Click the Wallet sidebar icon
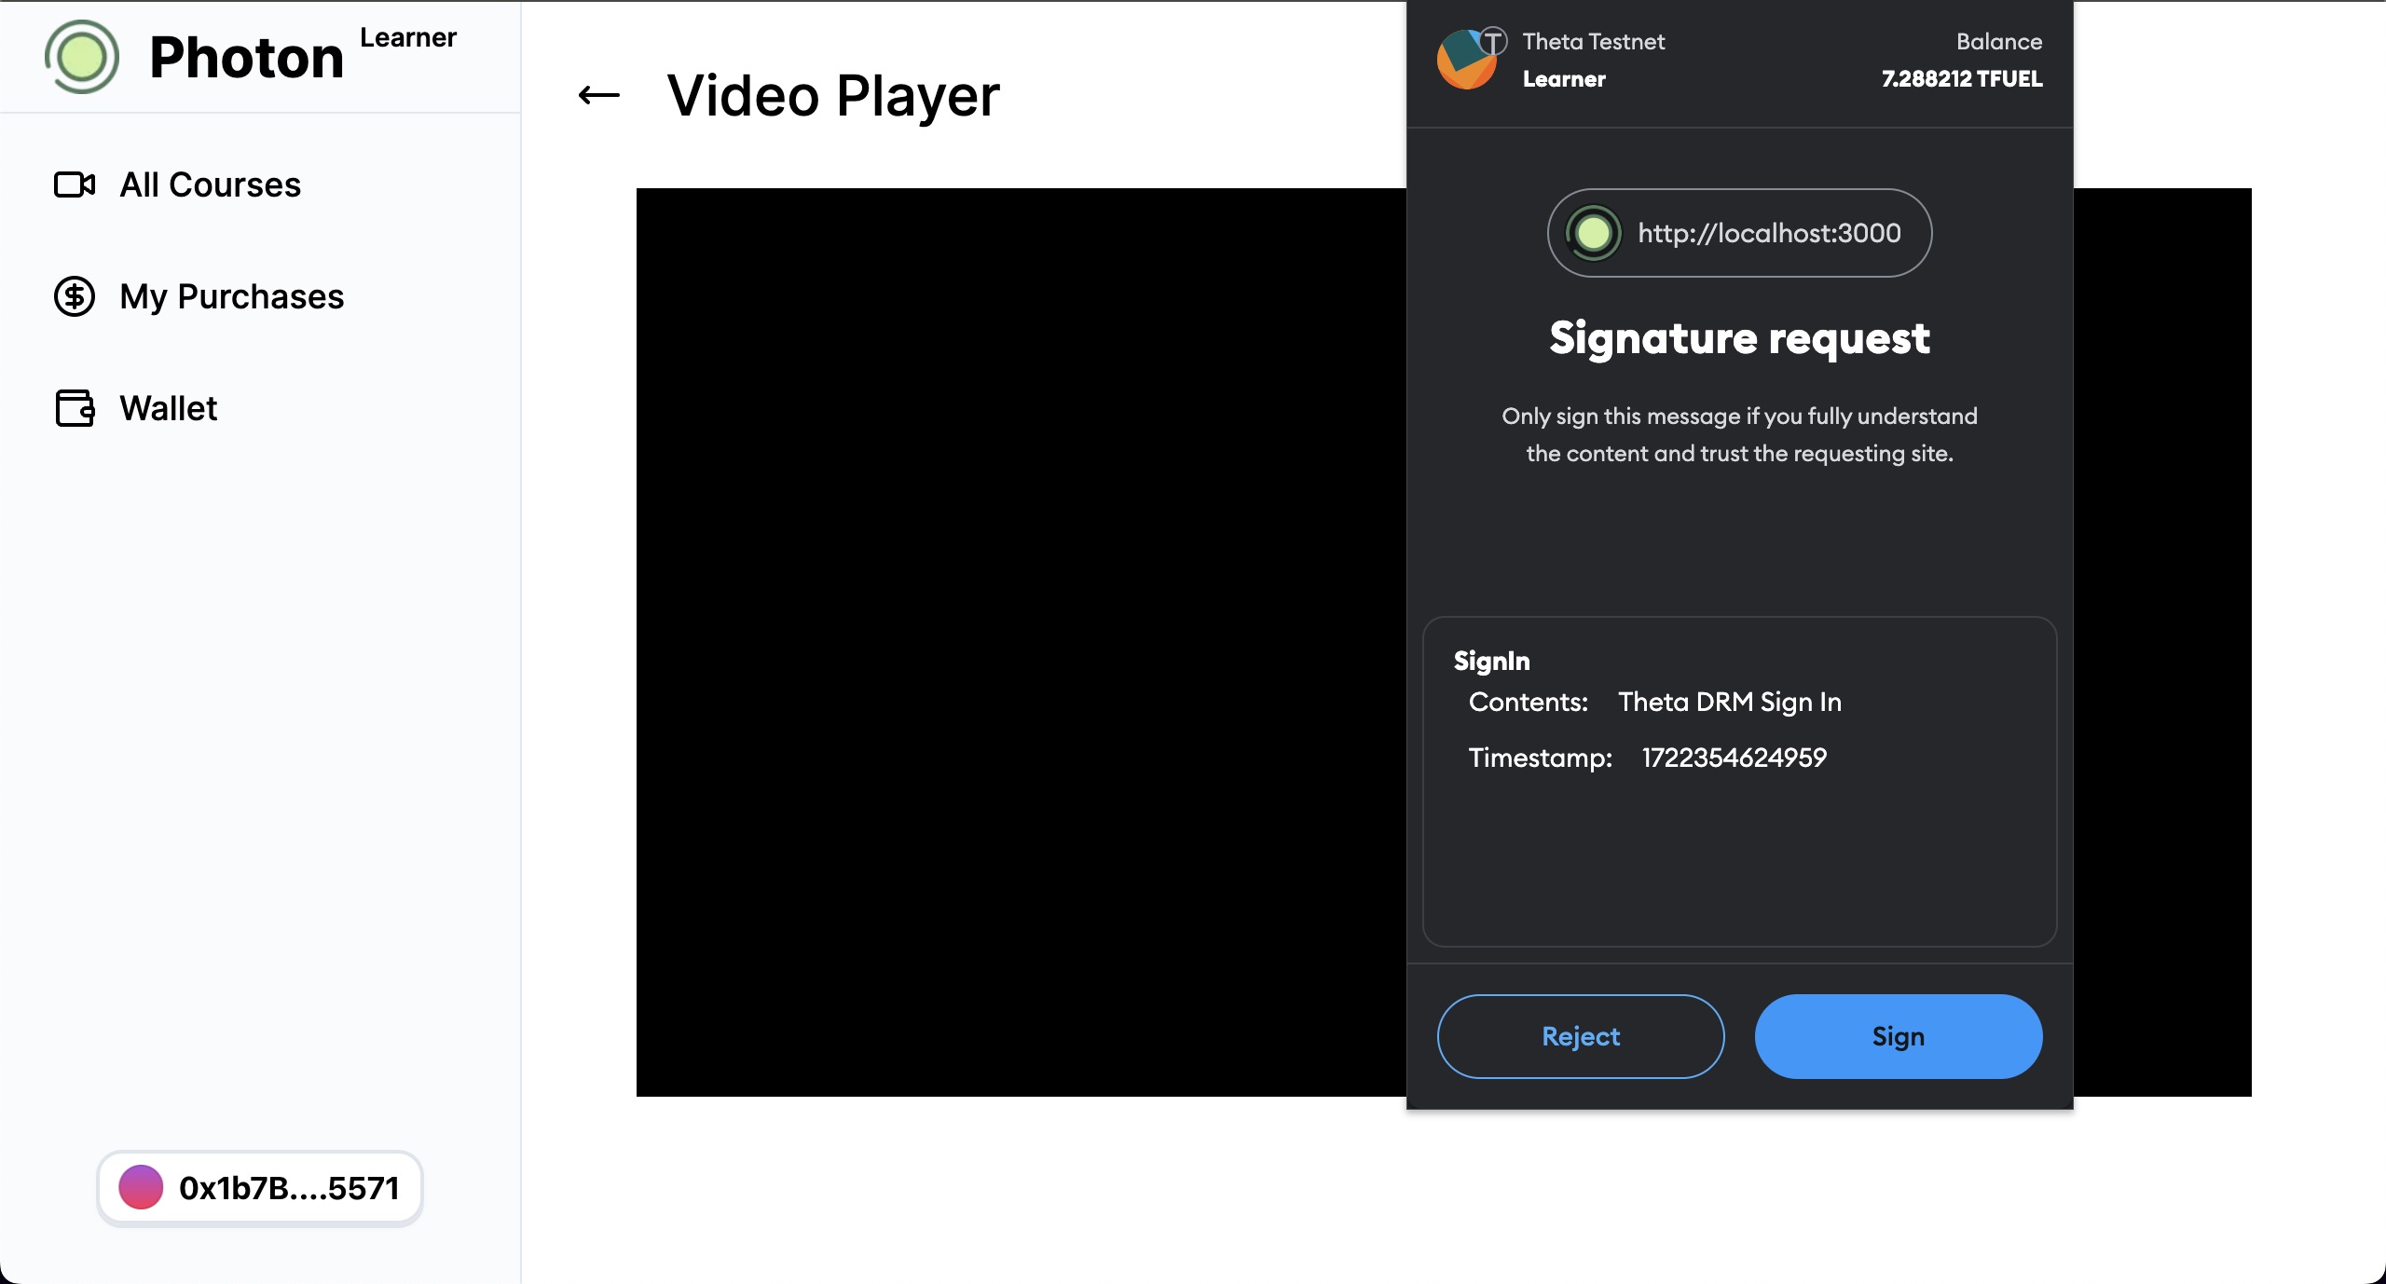This screenshot has width=2386, height=1284. coord(75,408)
